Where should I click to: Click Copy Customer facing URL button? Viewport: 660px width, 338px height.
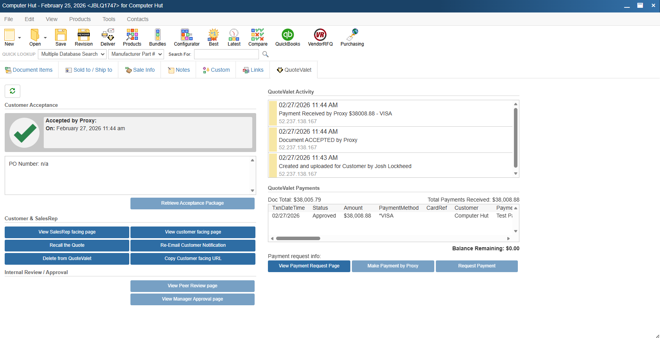click(x=193, y=258)
